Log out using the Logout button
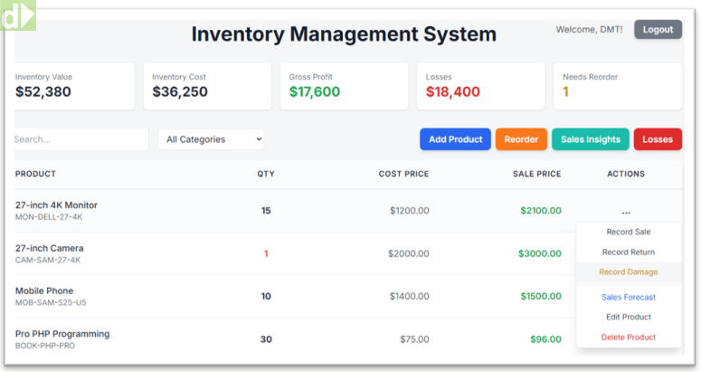 (x=658, y=30)
